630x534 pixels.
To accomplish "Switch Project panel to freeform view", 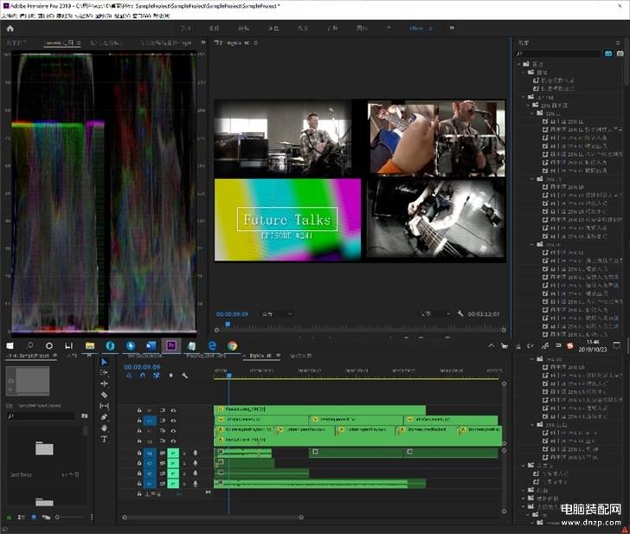I will point(46,518).
